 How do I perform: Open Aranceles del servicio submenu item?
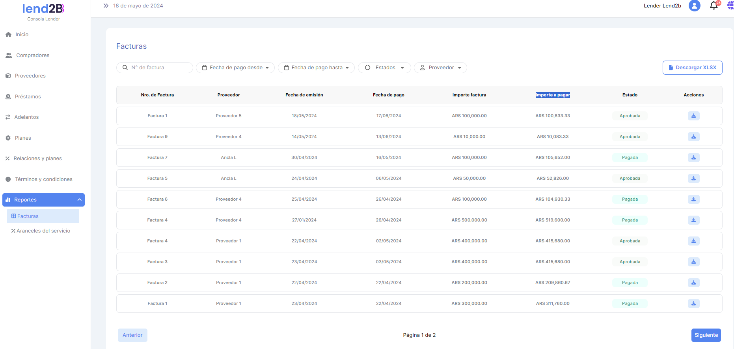pos(43,231)
